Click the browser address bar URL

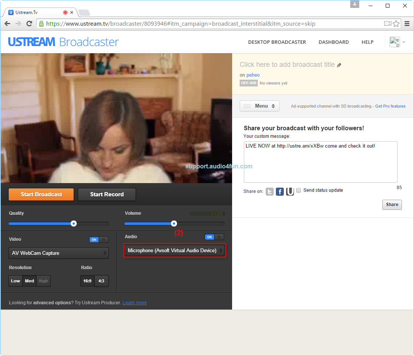181,24
